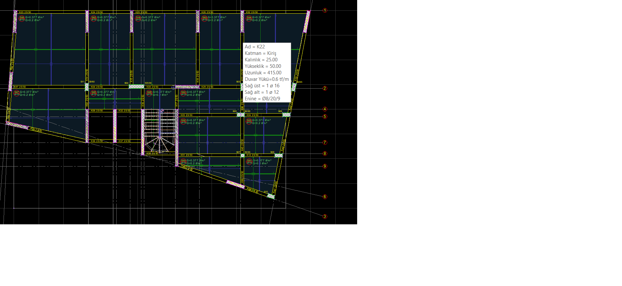Select column S11 hatched section

87,87
